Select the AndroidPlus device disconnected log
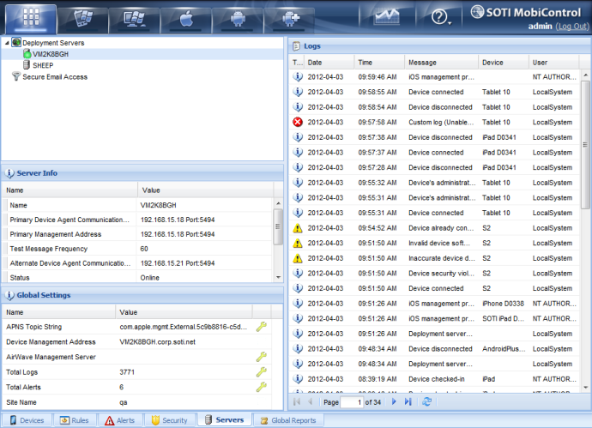Viewport: 592px width, 428px height. pos(434,349)
